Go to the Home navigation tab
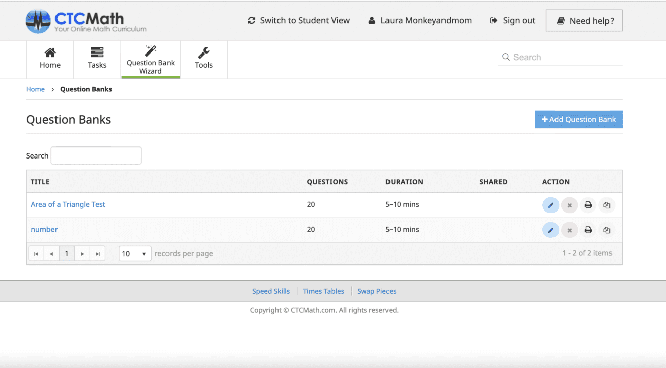The width and height of the screenshot is (666, 368). (50, 58)
